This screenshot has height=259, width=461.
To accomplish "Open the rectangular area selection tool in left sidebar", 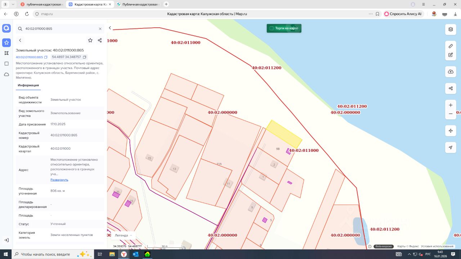I will click(x=6, y=64).
